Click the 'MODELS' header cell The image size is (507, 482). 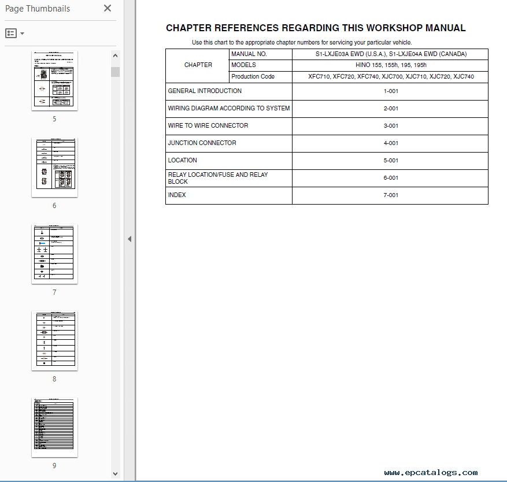click(261, 65)
